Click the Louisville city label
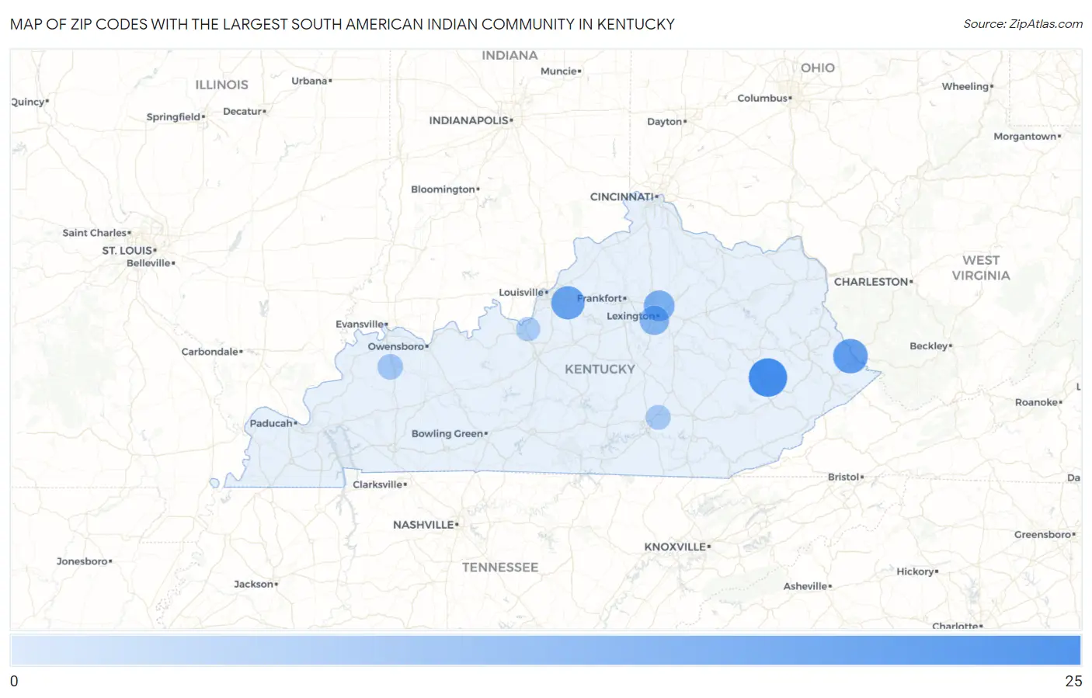This screenshot has width=1092, height=698. coord(521,293)
